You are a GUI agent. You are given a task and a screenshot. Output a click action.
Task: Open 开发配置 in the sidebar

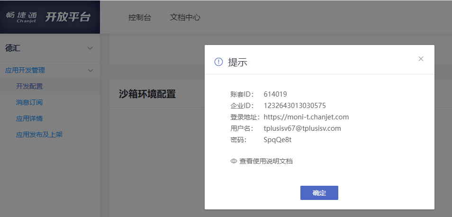29,86
